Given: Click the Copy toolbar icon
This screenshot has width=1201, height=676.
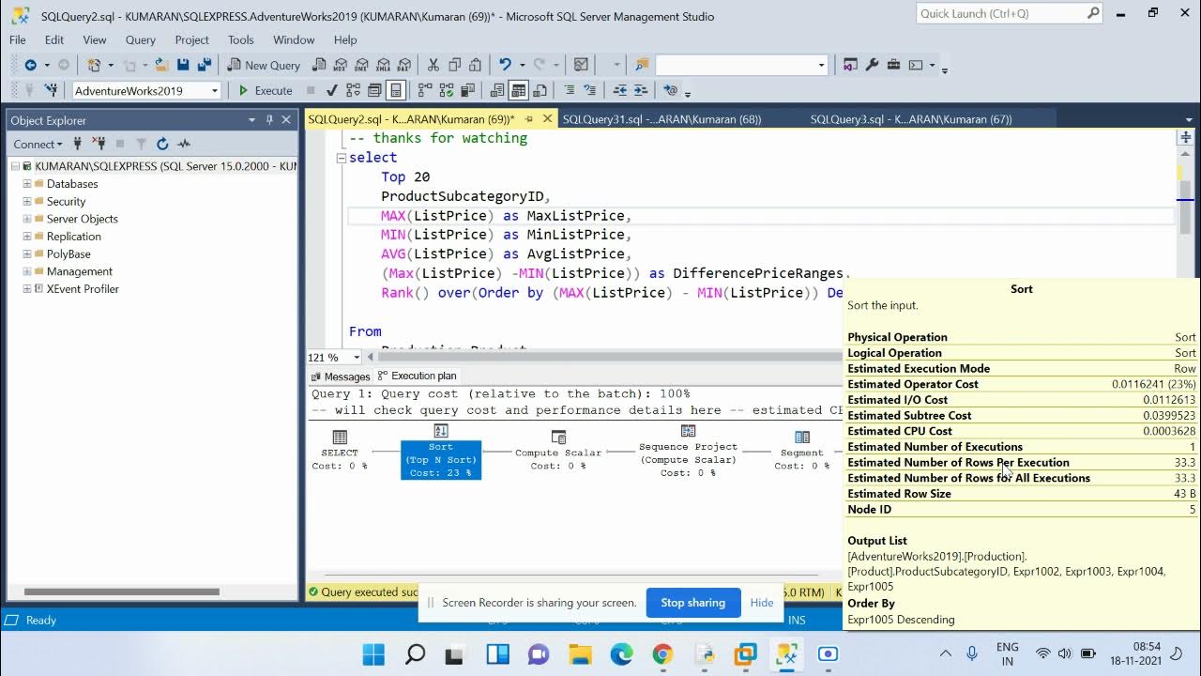Looking at the screenshot, I should point(454,65).
